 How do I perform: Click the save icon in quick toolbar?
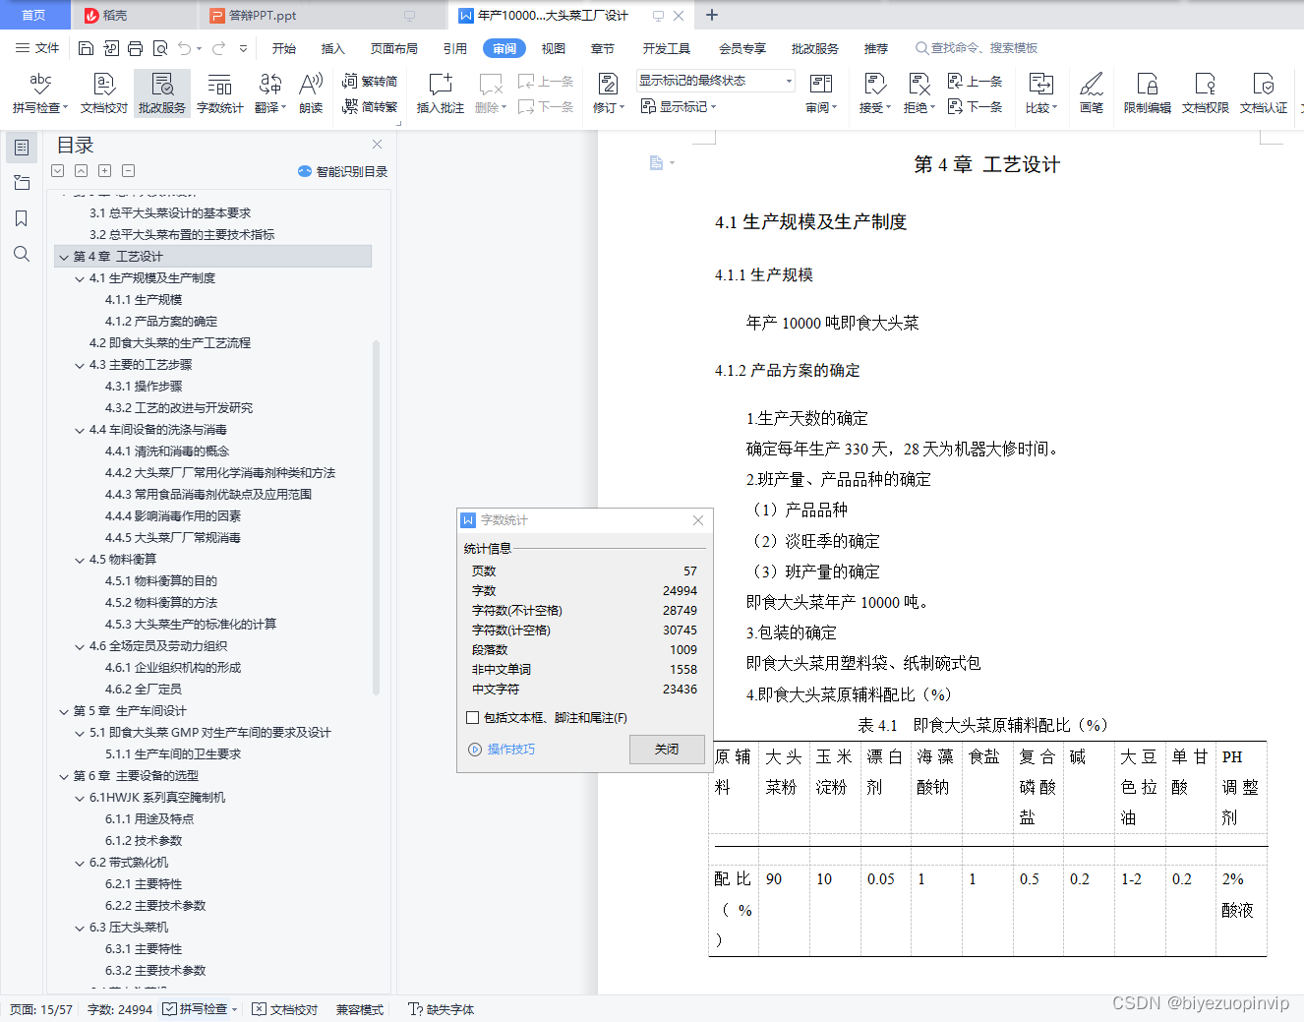click(x=86, y=48)
